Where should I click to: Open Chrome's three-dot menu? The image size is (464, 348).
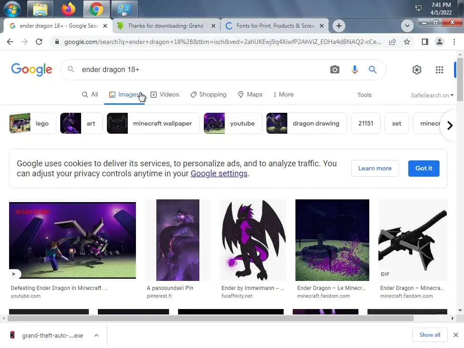tap(454, 42)
